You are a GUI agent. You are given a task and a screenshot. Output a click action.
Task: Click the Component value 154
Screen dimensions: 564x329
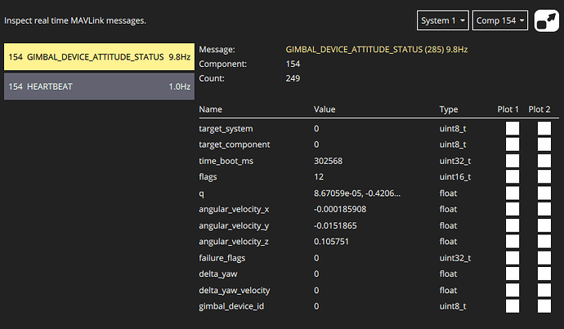[293, 64]
